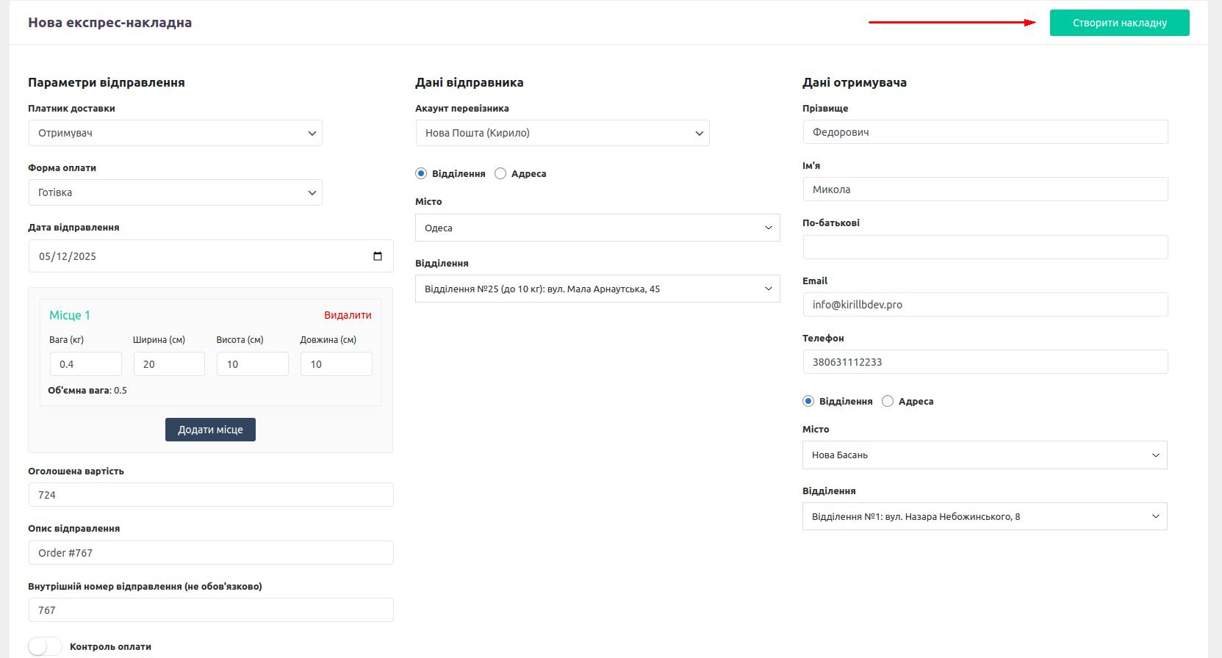Select sender Відділення radio button
1222x658 pixels.
tap(421, 174)
